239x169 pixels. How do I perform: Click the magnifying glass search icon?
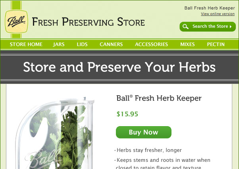tap(185, 27)
